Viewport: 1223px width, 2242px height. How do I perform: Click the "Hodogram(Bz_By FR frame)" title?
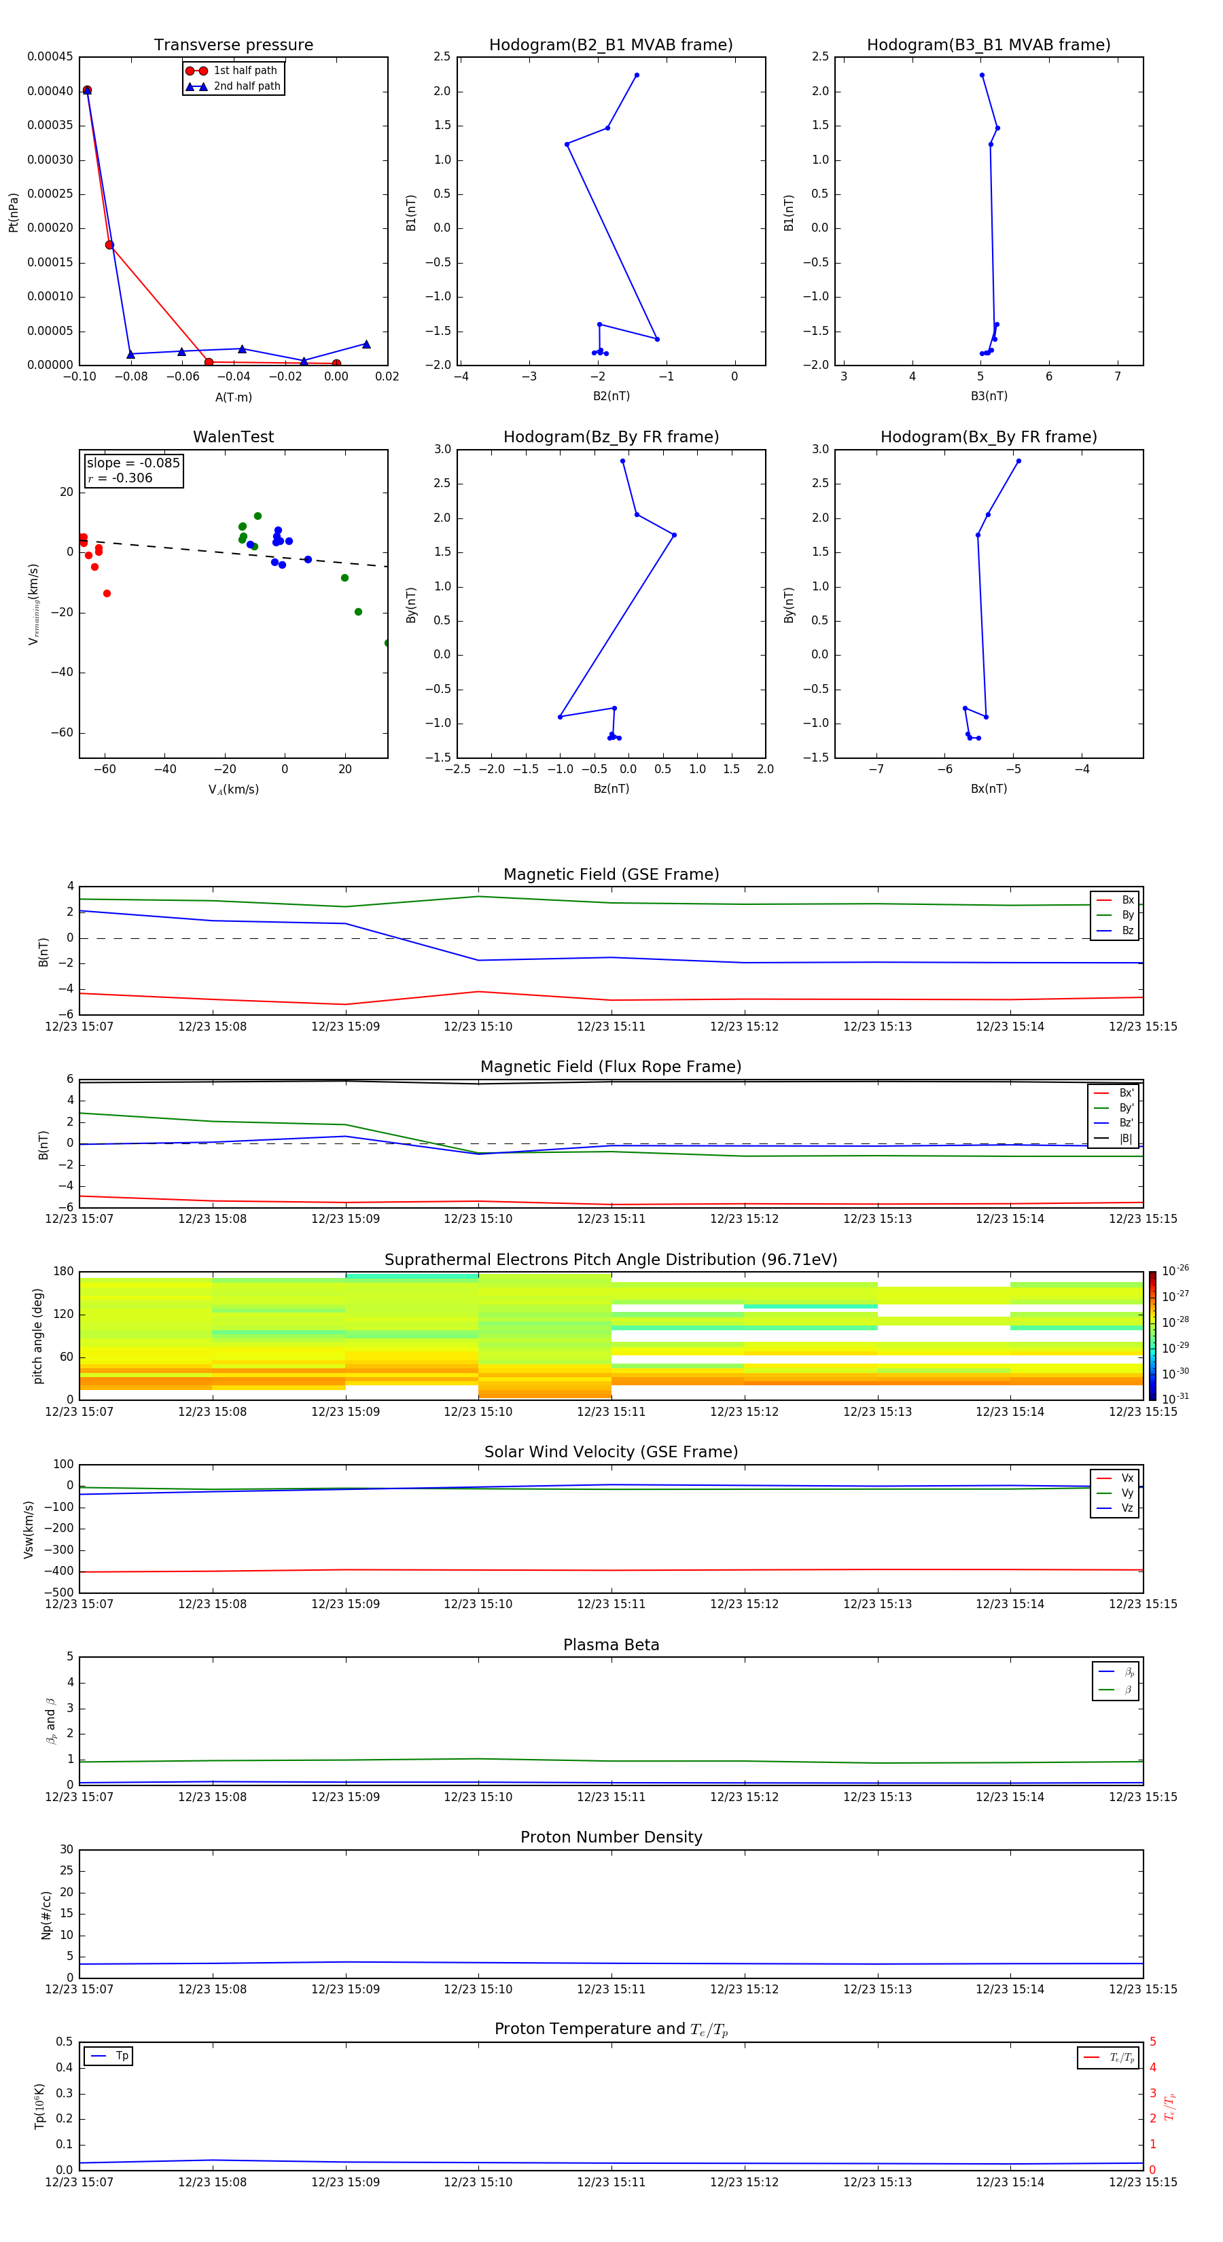coord(611,437)
